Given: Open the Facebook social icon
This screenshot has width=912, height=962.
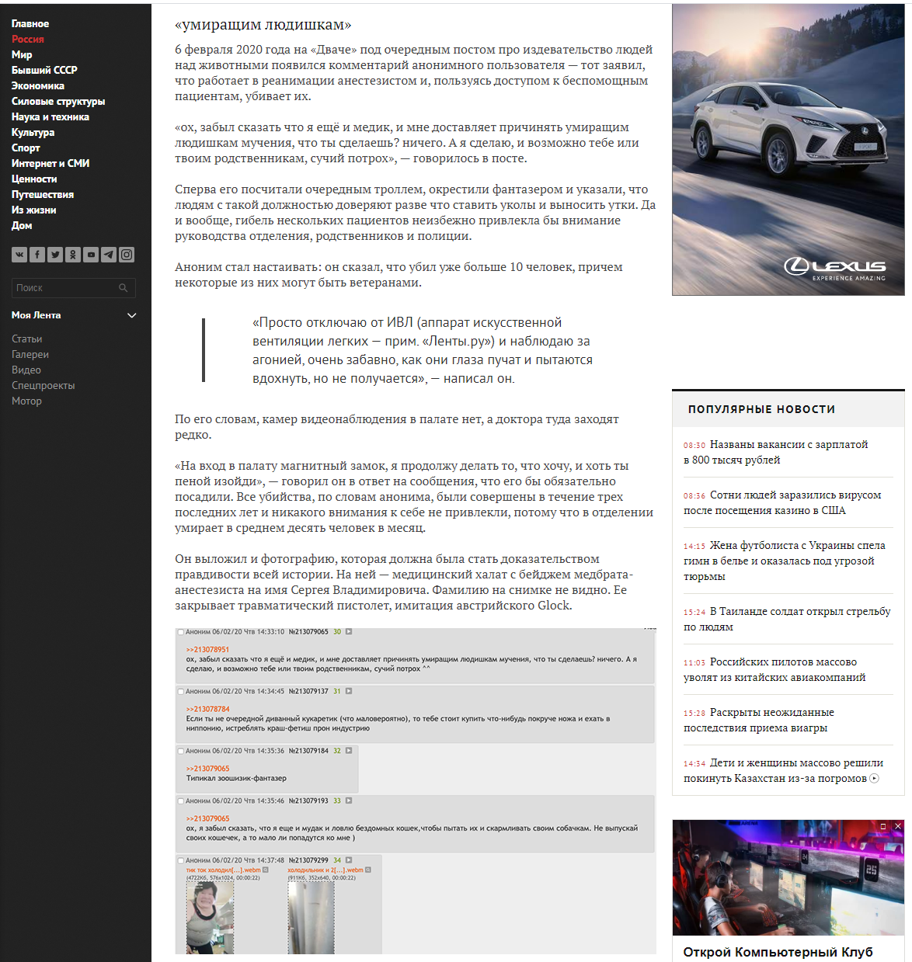Looking at the screenshot, I should (x=37, y=254).
